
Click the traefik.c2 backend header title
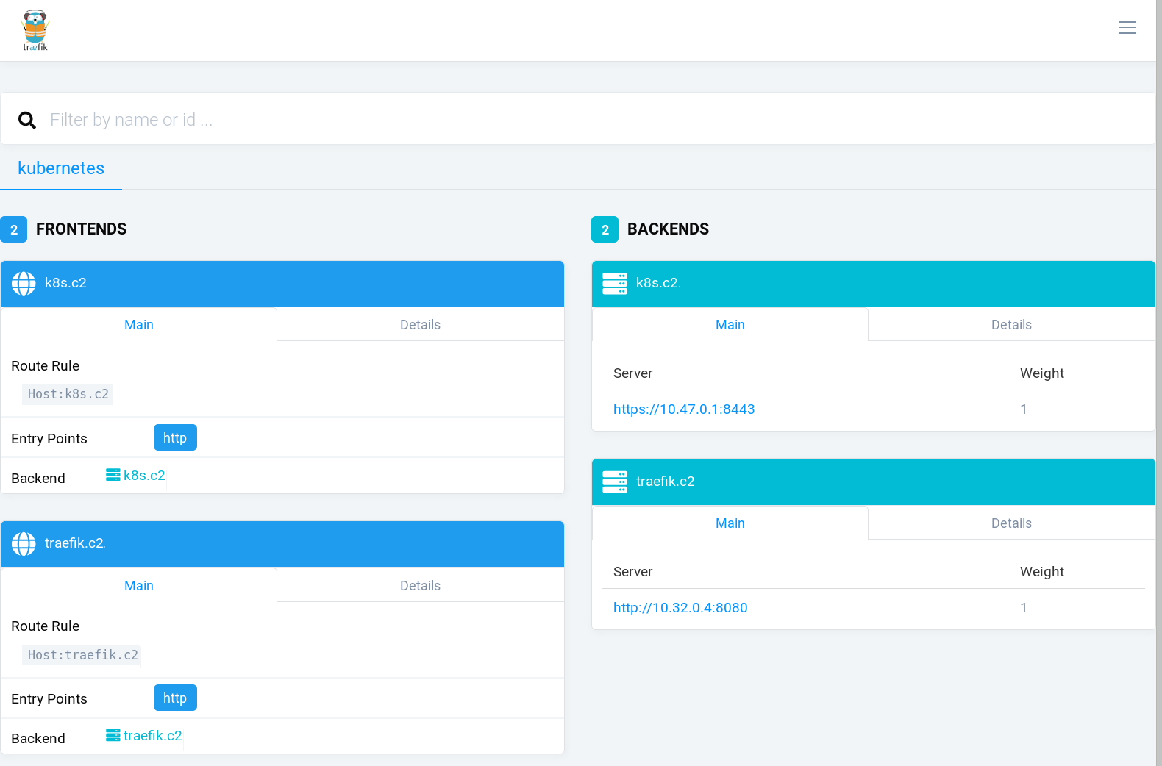pos(665,482)
